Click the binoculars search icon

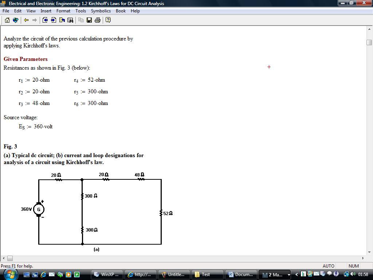click(x=70, y=20)
